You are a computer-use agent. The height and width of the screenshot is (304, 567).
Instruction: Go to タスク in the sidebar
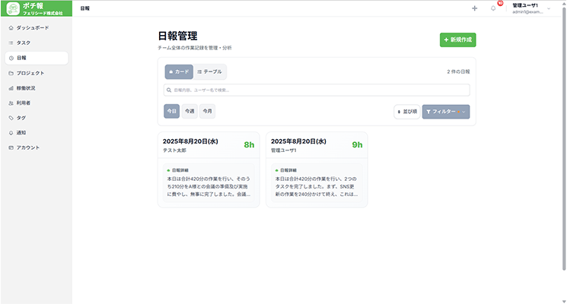tap(23, 43)
